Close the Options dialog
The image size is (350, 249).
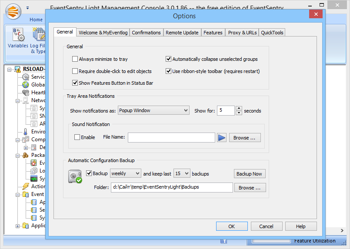pyautogui.click(x=316, y=14)
